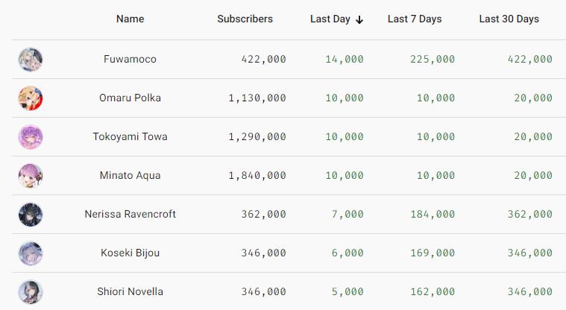Viewport: 566px width, 310px height.
Task: Click Minato Aqua's 1,840,000 subscriber count
Action: pyautogui.click(x=257, y=176)
